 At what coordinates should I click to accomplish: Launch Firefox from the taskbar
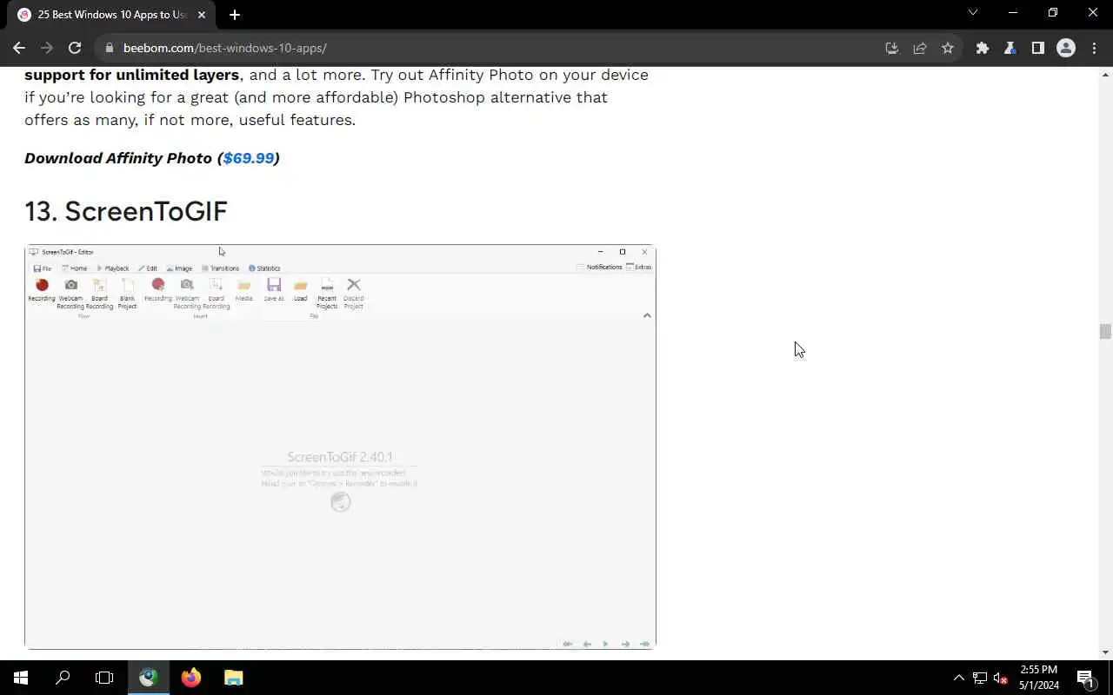pyautogui.click(x=191, y=678)
